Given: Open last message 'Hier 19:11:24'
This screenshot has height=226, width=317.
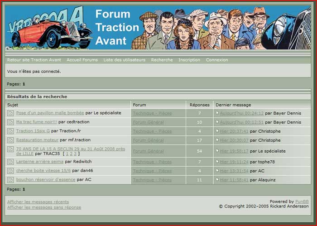Looking at the screenshot, I should (x=234, y=162).
